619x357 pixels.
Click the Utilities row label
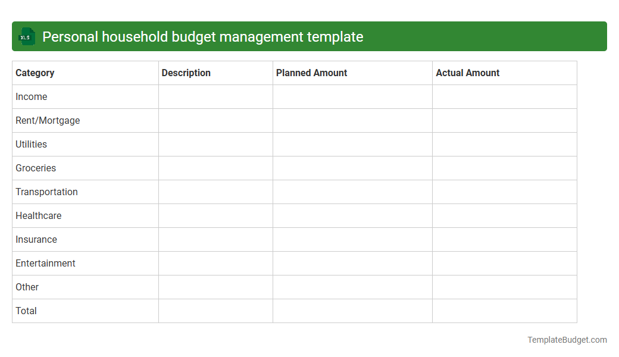point(31,144)
